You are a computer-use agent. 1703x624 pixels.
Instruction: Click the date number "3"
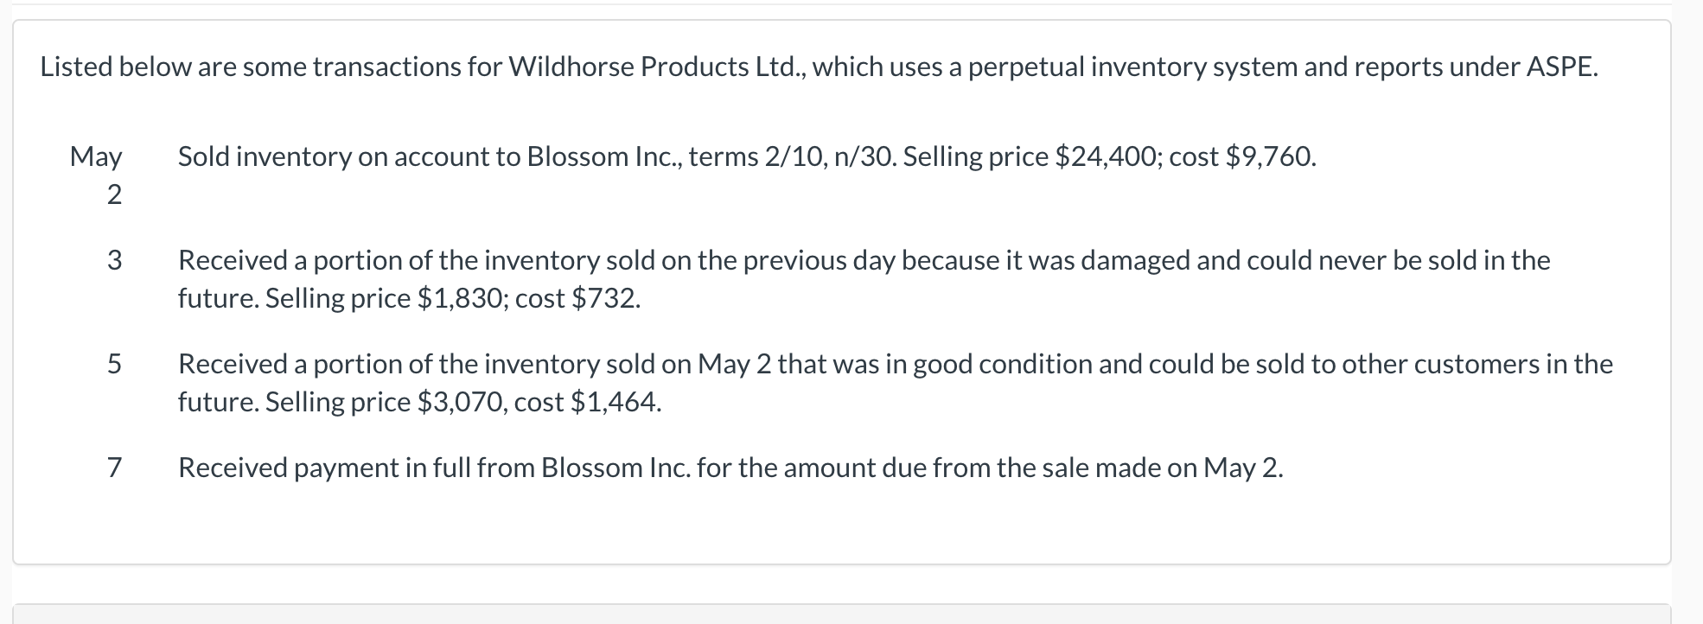point(114,260)
